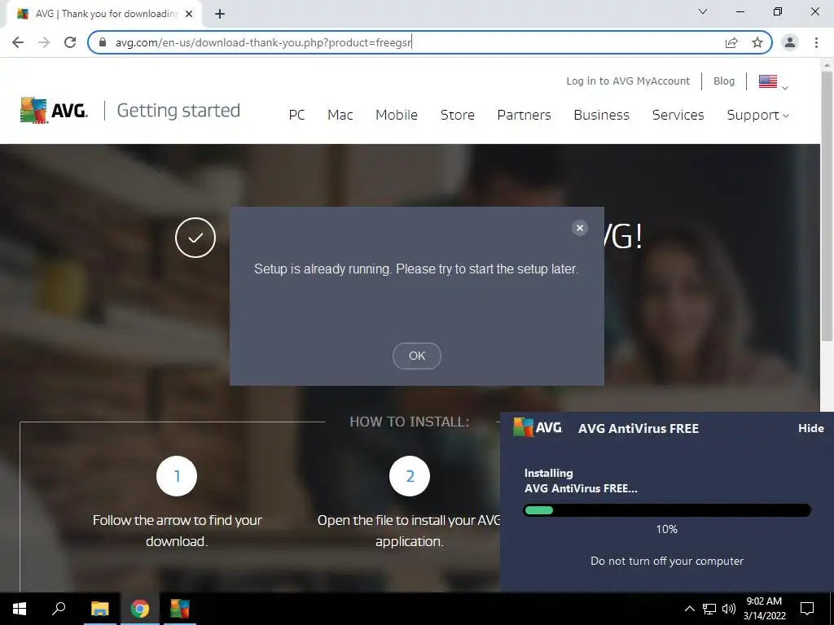This screenshot has height=625, width=834.
Task: Click 'Follow the arrow to find your download' text
Action: (x=177, y=531)
